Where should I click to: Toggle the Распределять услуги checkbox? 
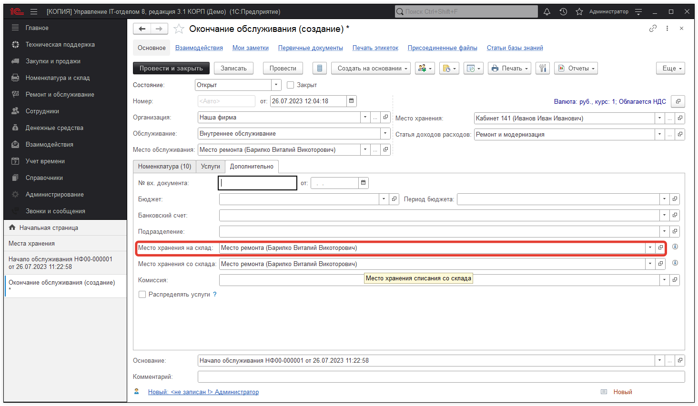(x=142, y=295)
